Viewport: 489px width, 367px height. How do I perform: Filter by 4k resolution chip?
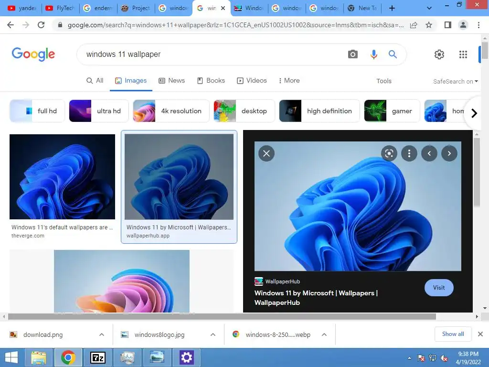[x=171, y=111]
